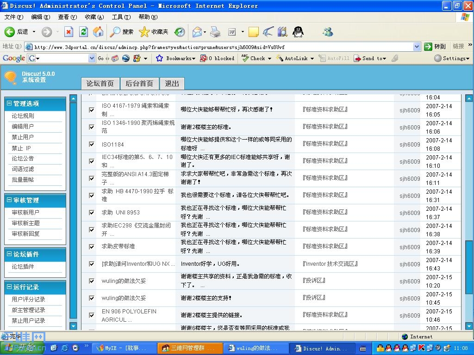Click the yellow note icon in toolbar
The image size is (474, 355).
pyautogui.click(x=253, y=32)
